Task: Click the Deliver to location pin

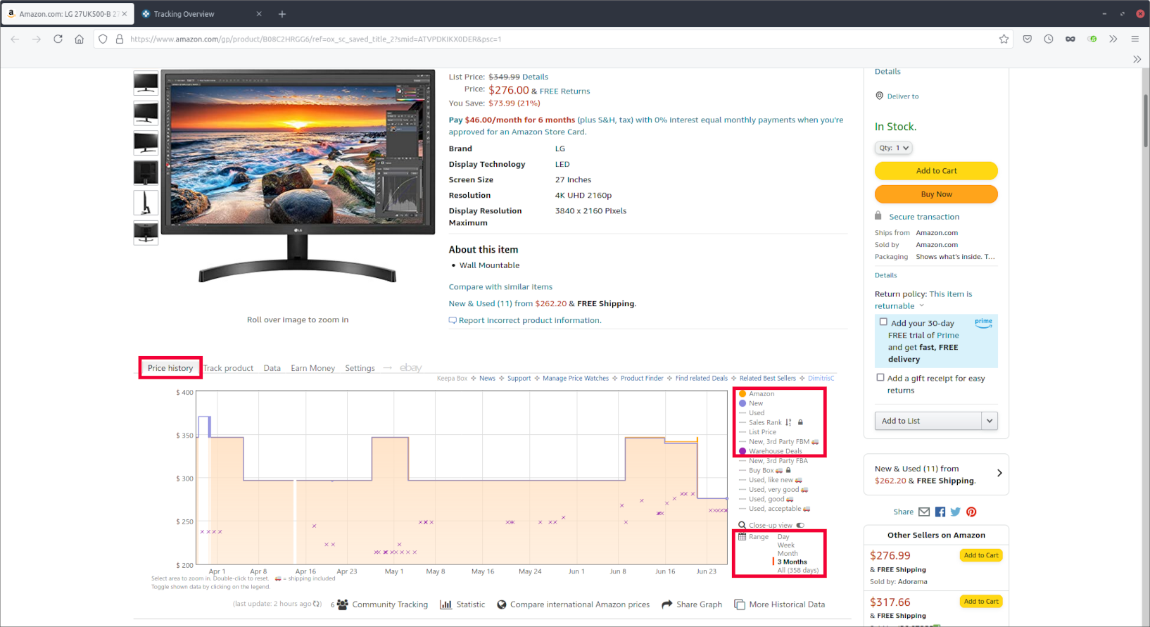Action: tap(879, 96)
